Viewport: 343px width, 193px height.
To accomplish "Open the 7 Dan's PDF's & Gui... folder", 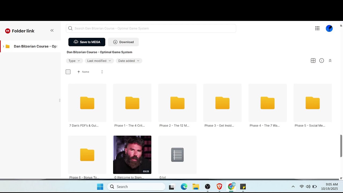I will (87, 106).
